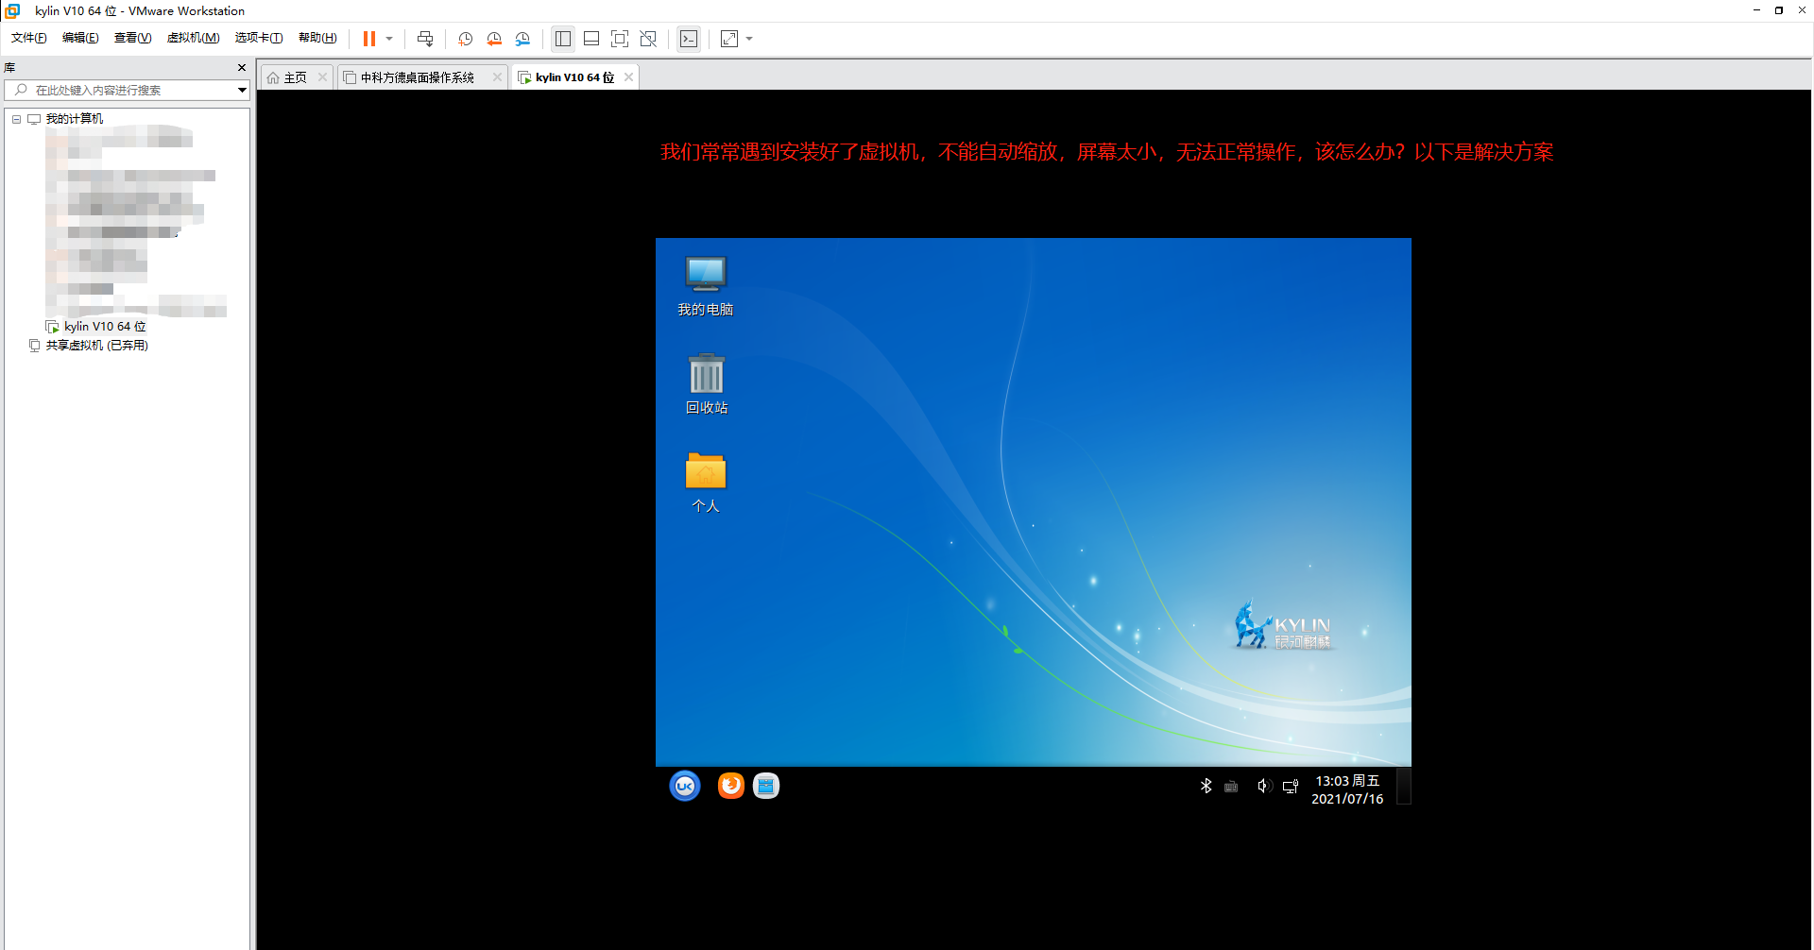Screen dimensions: 1814x950
Task: Select 共享虚拟机 (已弃用) tree item
Action: (x=96, y=346)
